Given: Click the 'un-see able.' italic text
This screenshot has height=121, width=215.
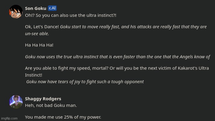Looking at the screenshot, I should coord(37,33).
